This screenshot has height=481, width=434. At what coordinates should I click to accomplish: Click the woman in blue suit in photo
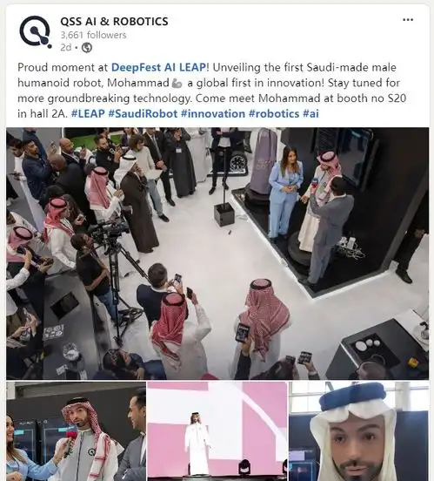tap(284, 192)
